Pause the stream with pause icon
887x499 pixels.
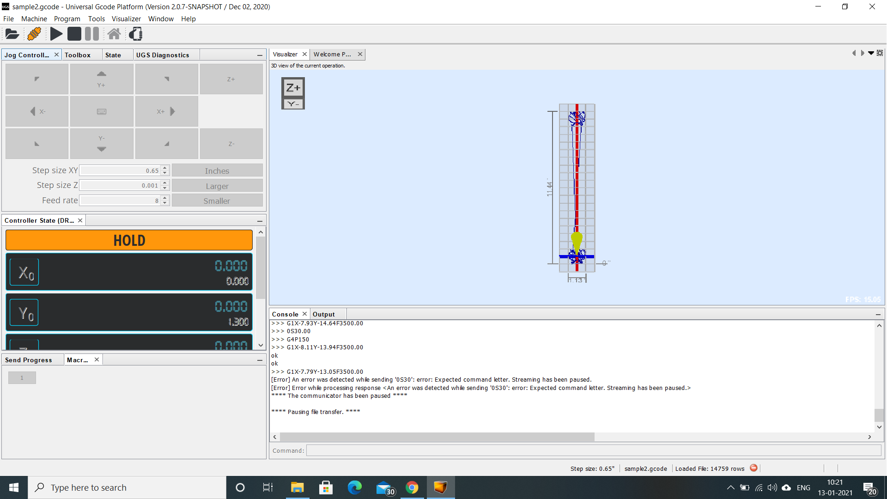[91, 34]
